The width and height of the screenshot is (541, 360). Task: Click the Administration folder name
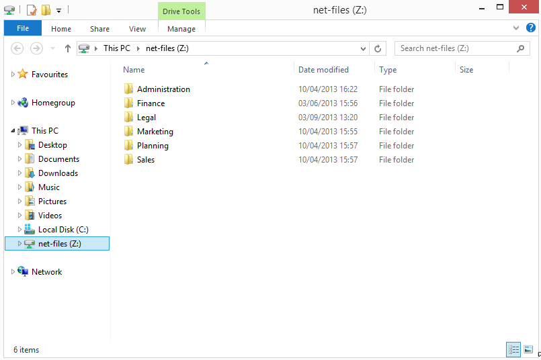tap(163, 89)
